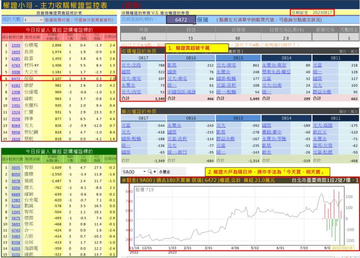
Task: Click seller broker 統一-新竹 with -35 in 0816
Action: tap(177, 152)
